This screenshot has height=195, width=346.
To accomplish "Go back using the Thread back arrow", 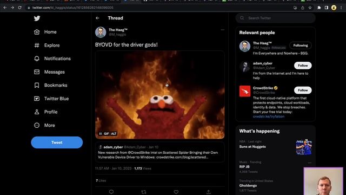I will (x=97, y=18).
